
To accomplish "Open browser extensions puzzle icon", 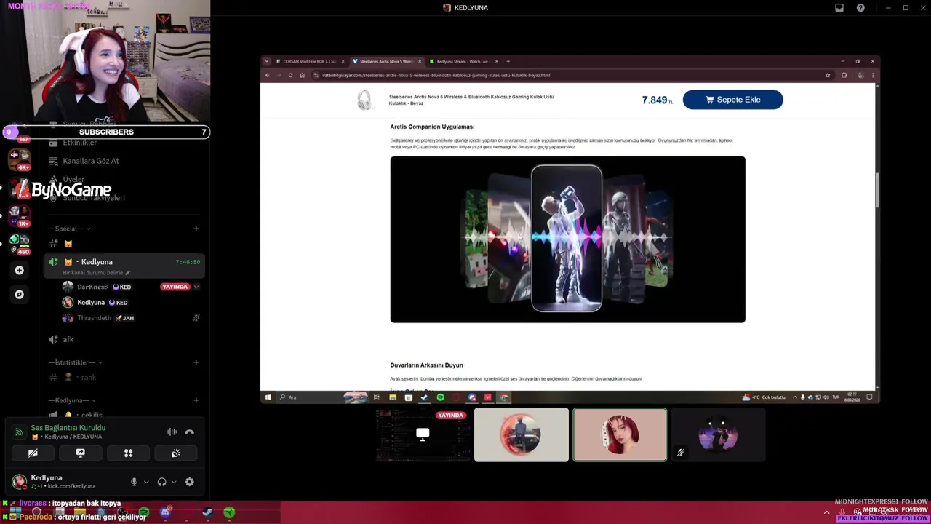I will (844, 75).
